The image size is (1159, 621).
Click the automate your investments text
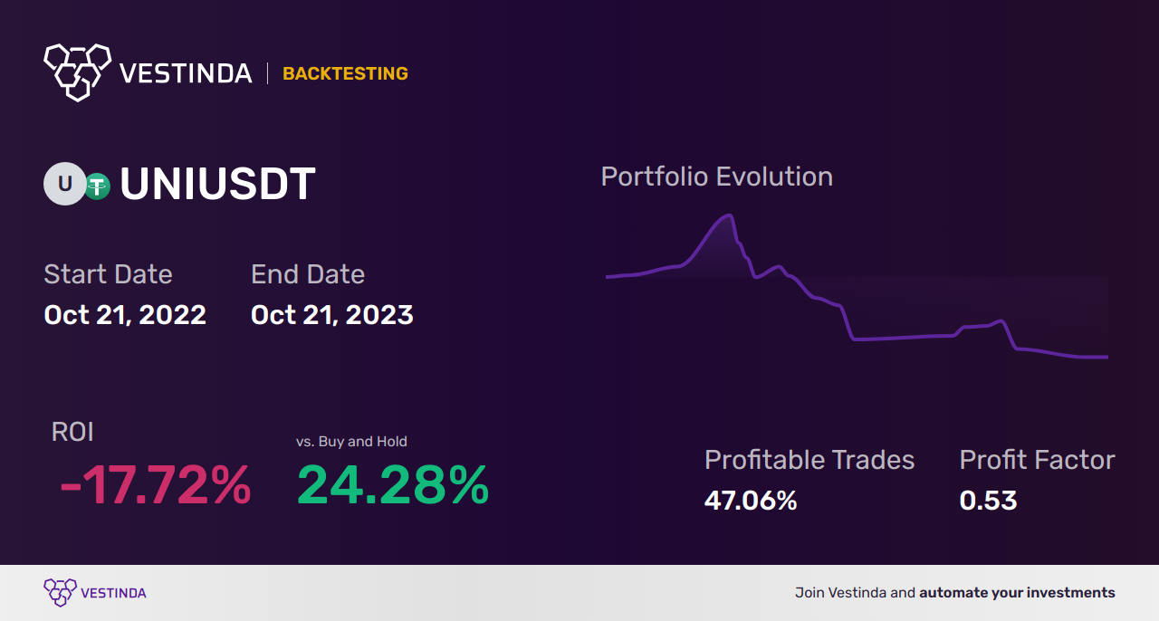[x=1017, y=593]
